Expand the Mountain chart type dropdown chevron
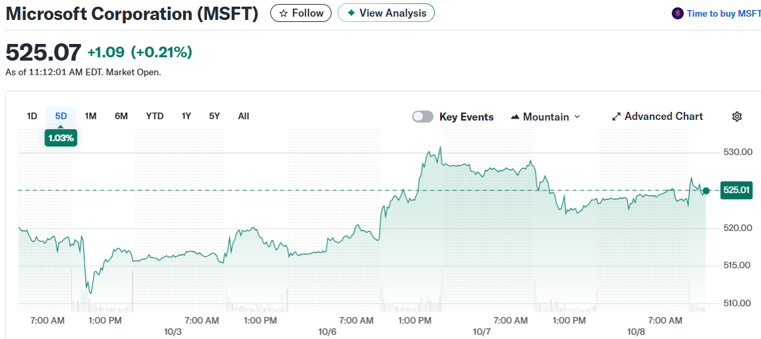Screen dimensions: 761x339 [577, 117]
